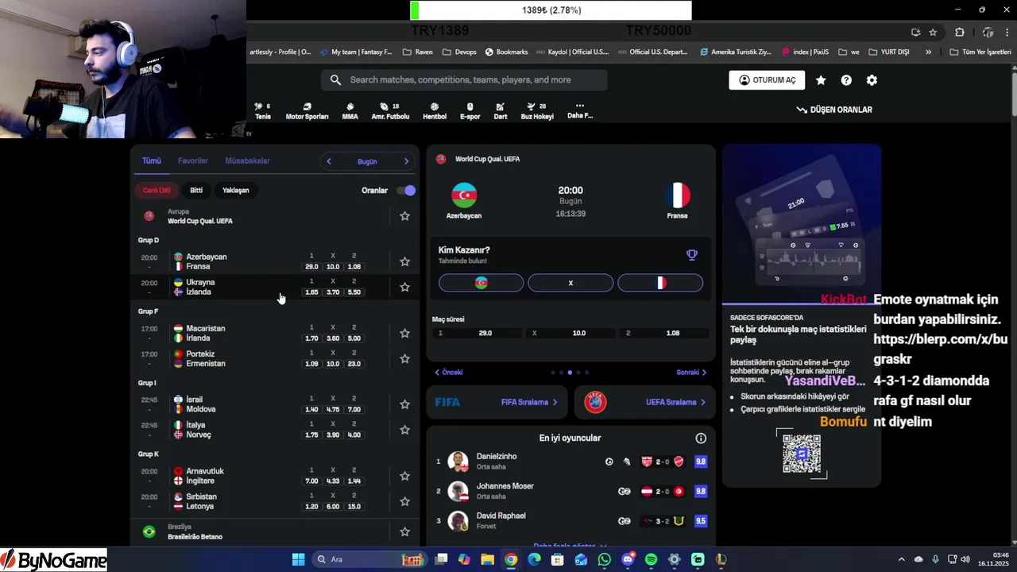The width and height of the screenshot is (1017, 572).
Task: Select the E-spor sport icon
Action: point(470,111)
